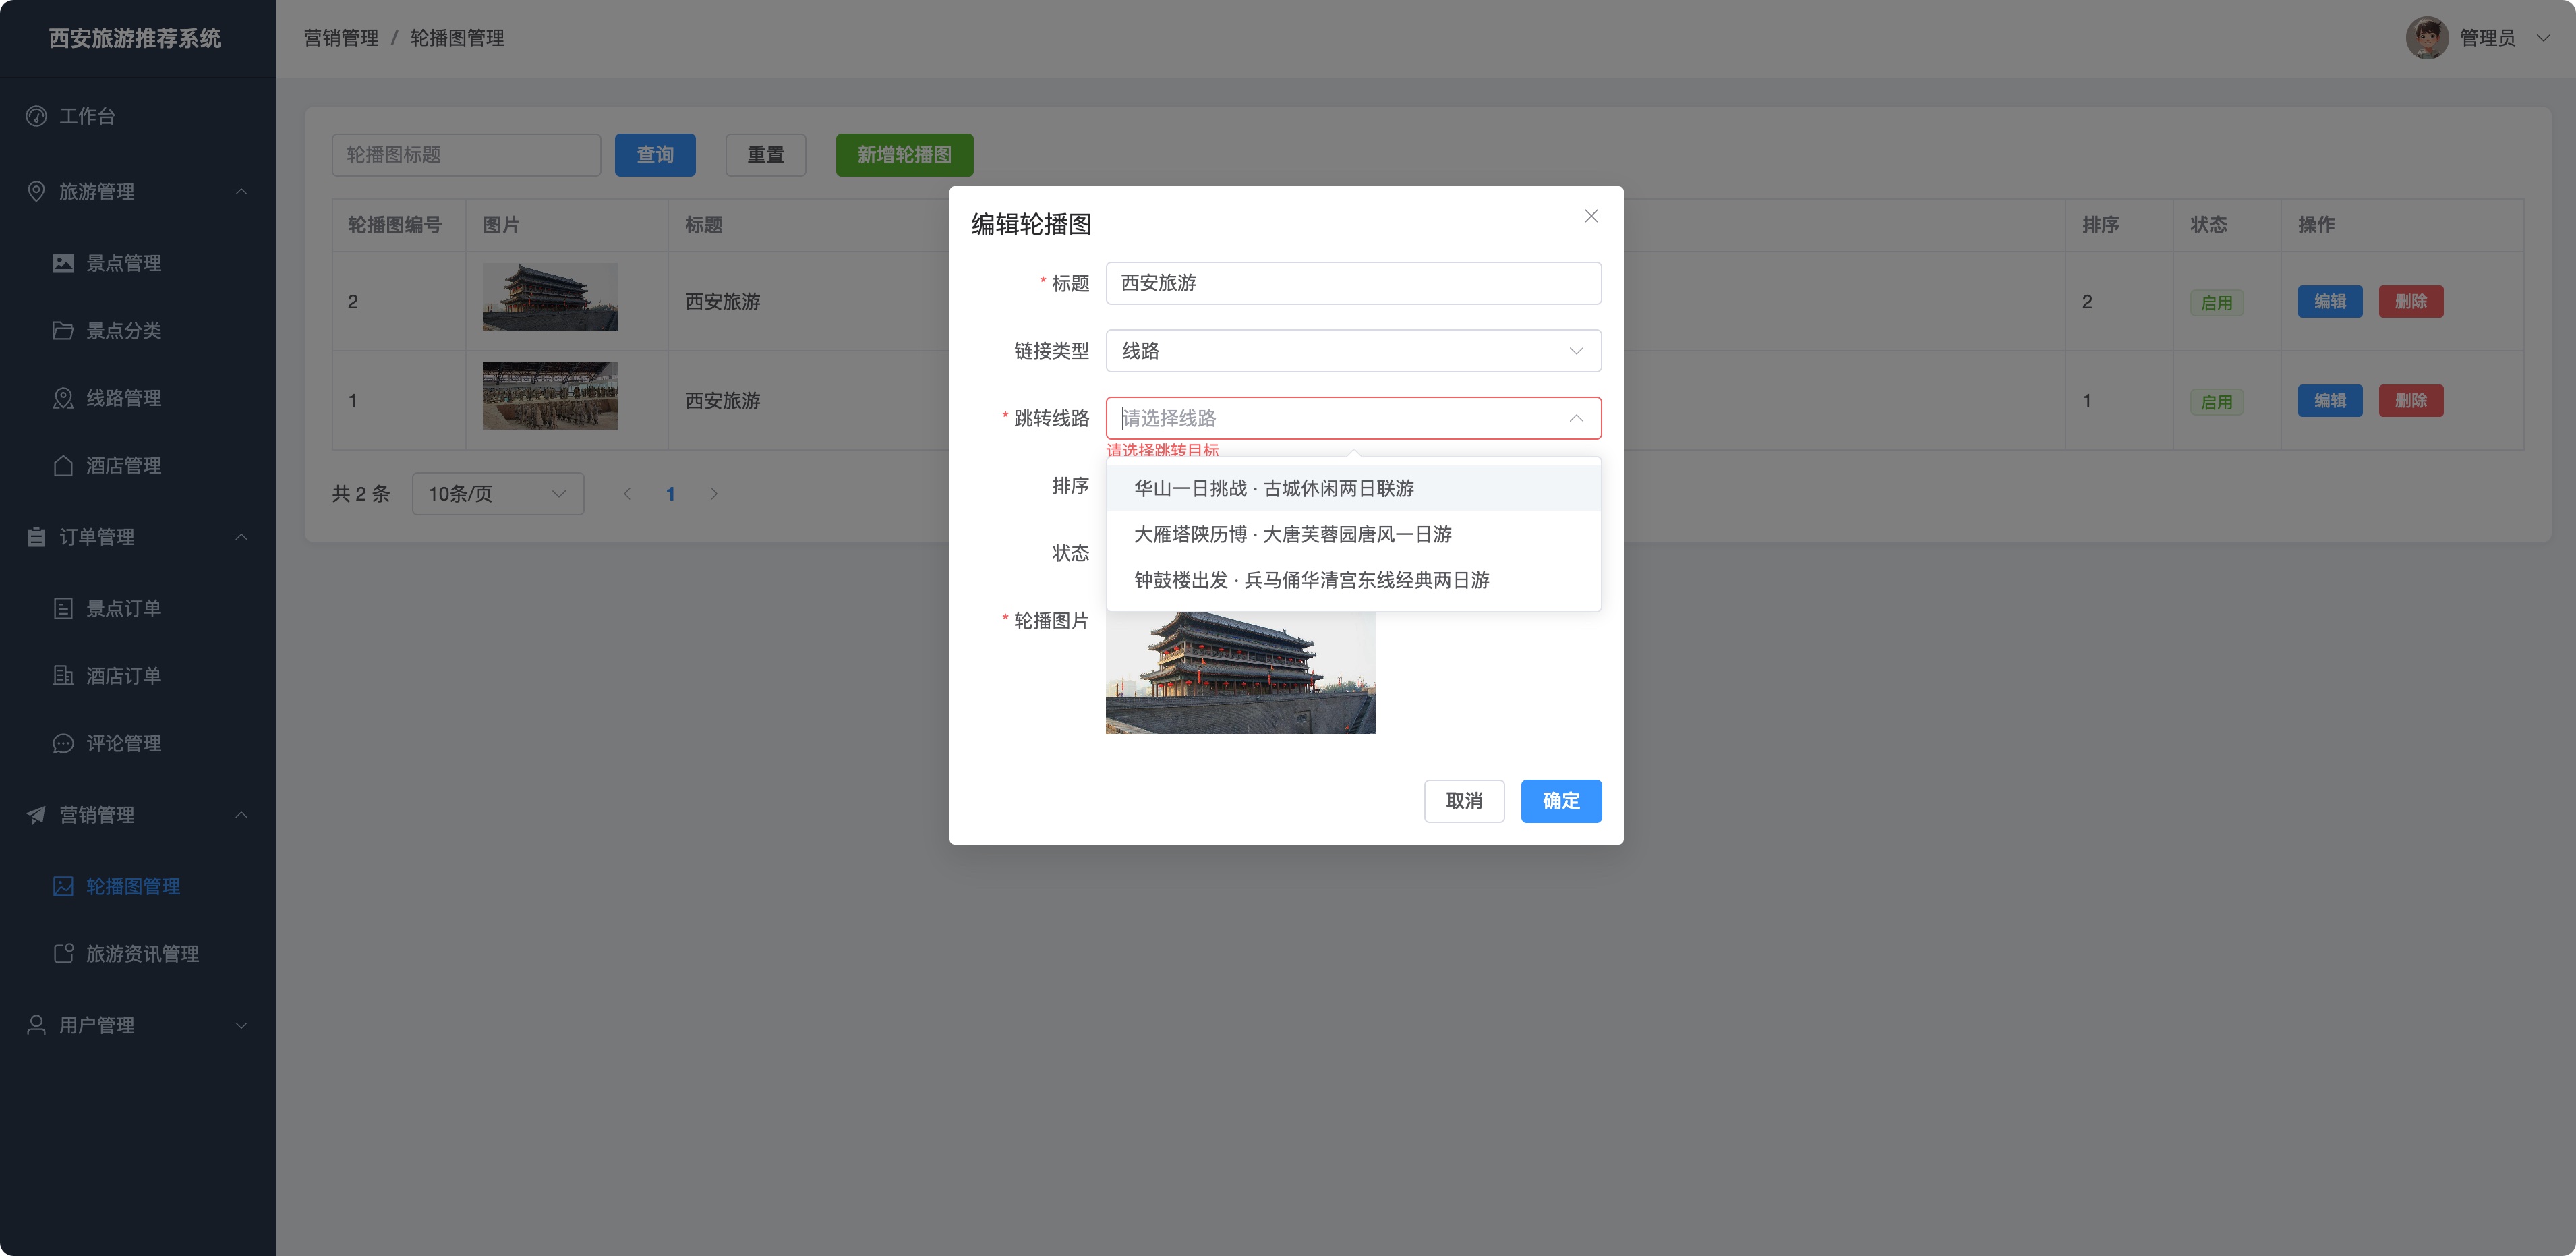Click the 新增轮播图 button
Viewport: 2576px width, 1256px height.
click(904, 155)
